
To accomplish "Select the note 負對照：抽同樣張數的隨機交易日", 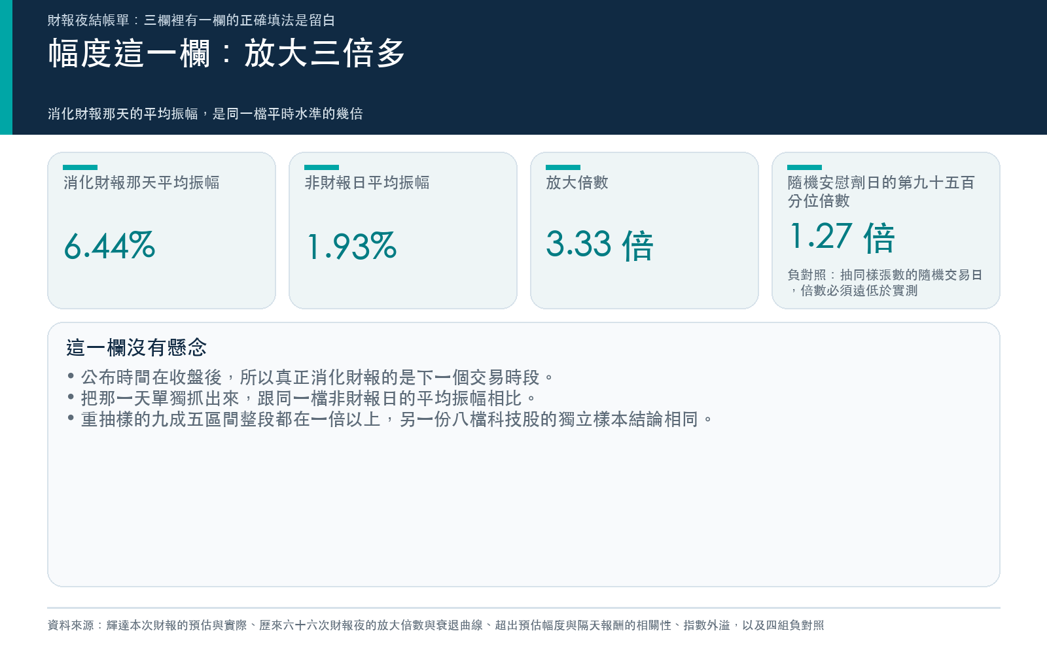I will click(x=885, y=283).
